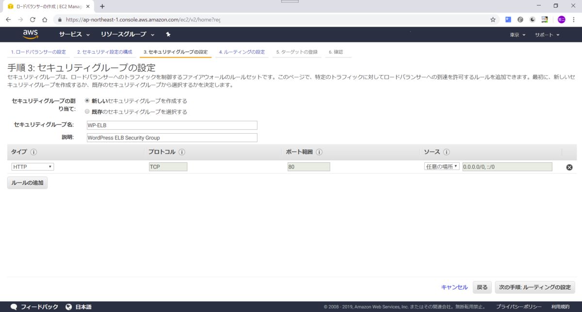Open the 東京 region dropdown
The image size is (582, 312).
(516, 34)
